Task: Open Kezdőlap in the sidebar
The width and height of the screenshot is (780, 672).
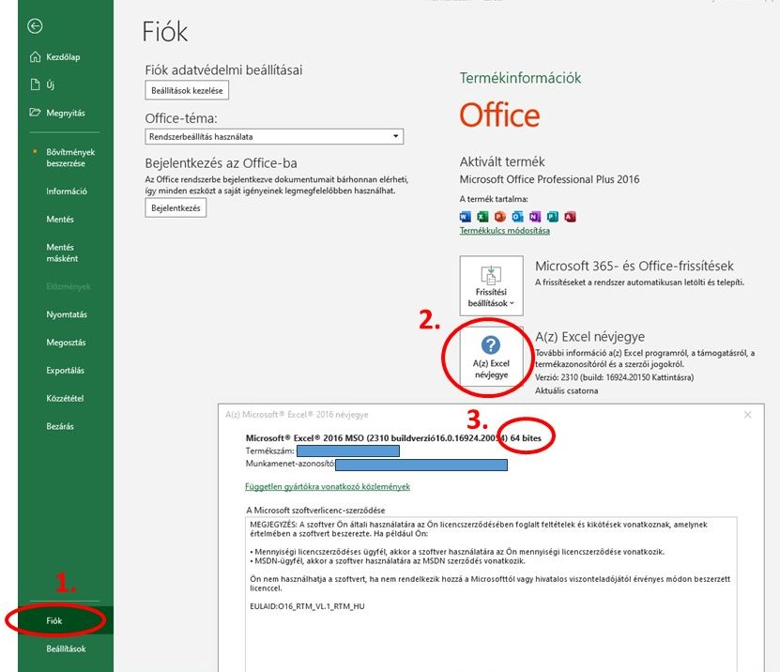Action: pos(62,57)
